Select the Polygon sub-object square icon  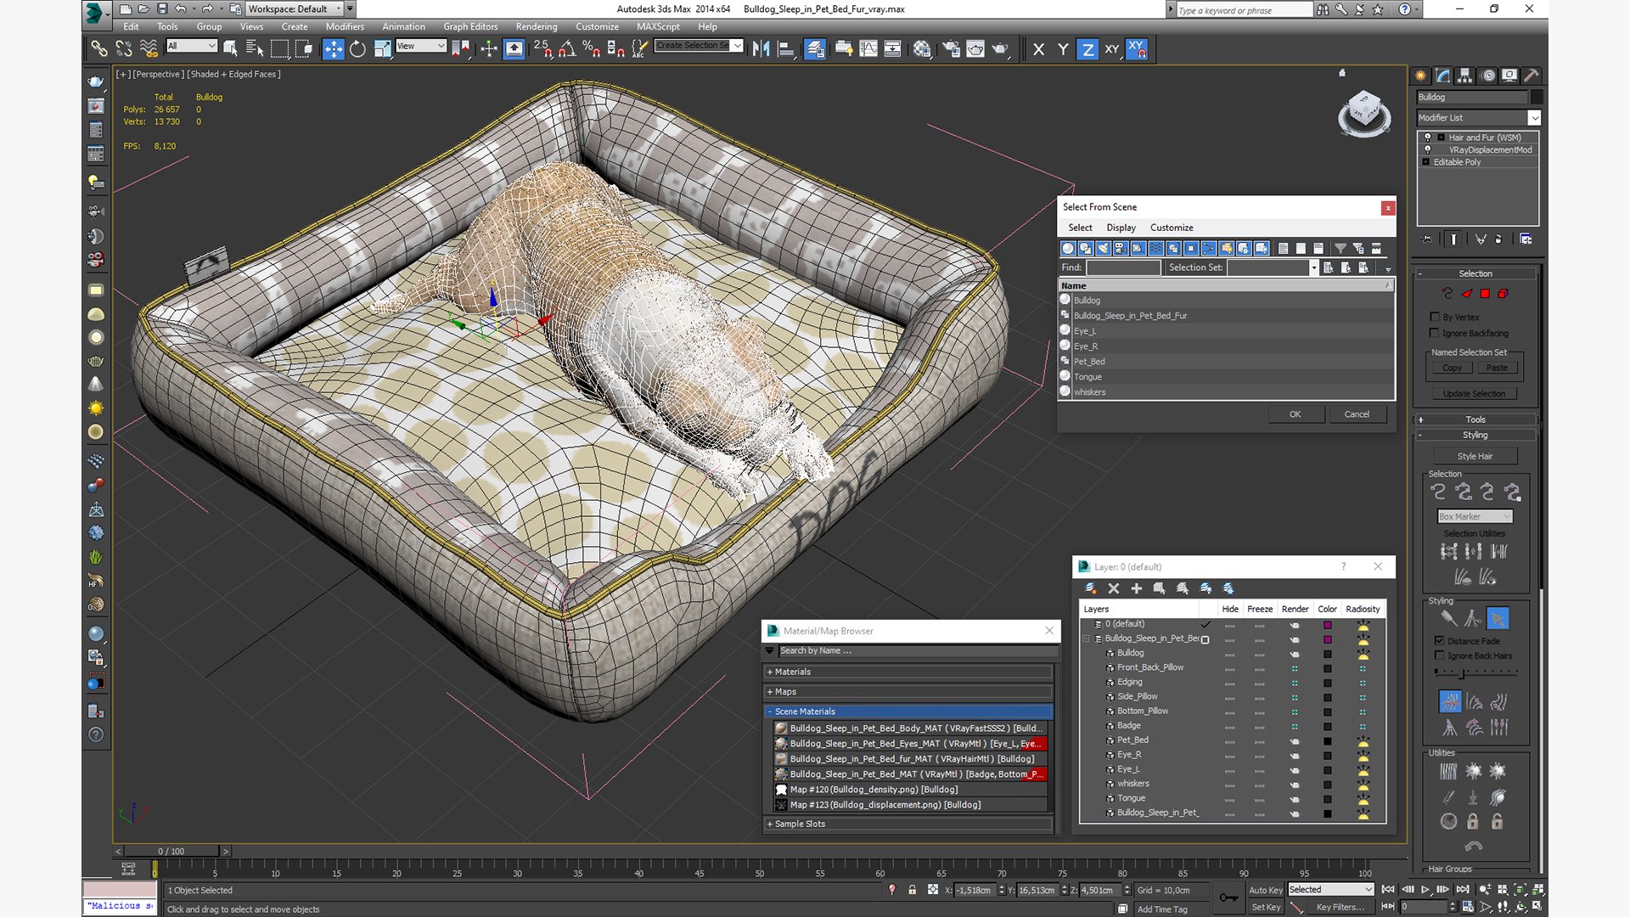pos(1485,294)
